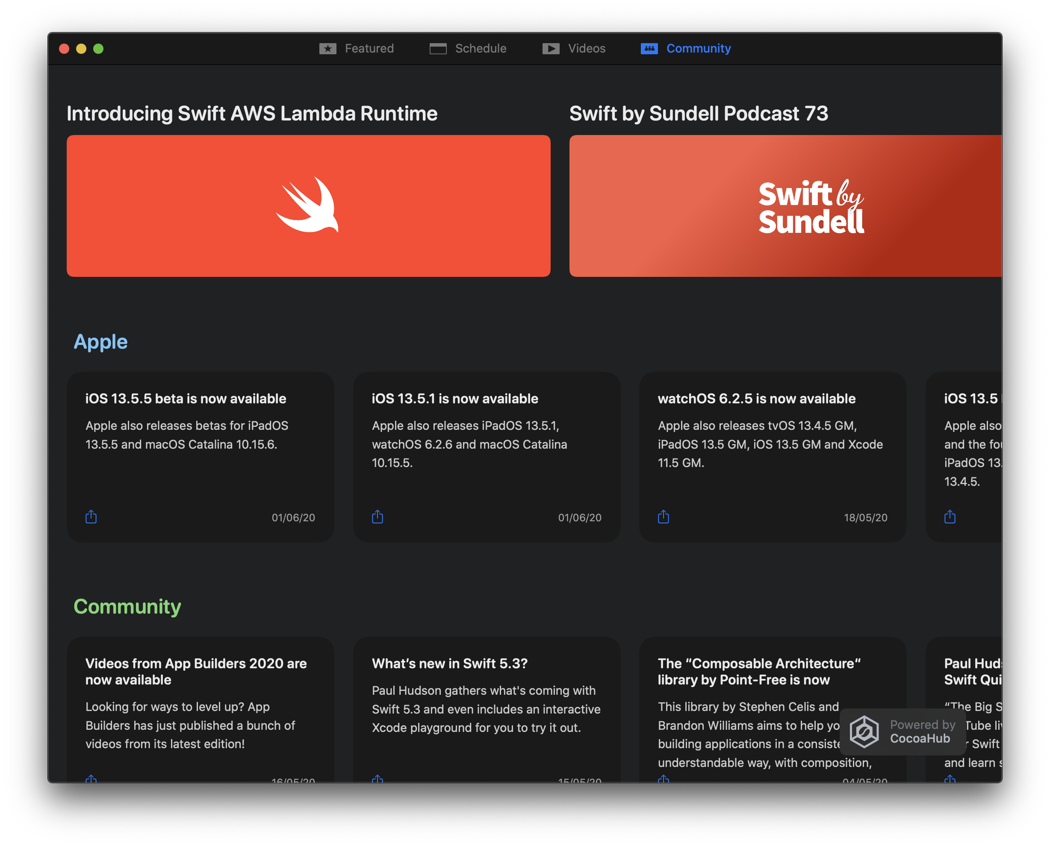The image size is (1050, 846).
Task: Click the Videos play icon
Action: [551, 49]
